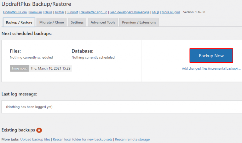Open the Twitter link
The width and height of the screenshot is (242, 143).
click(60, 12)
